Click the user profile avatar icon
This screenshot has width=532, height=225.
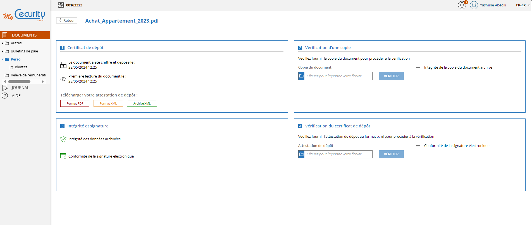(474, 5)
